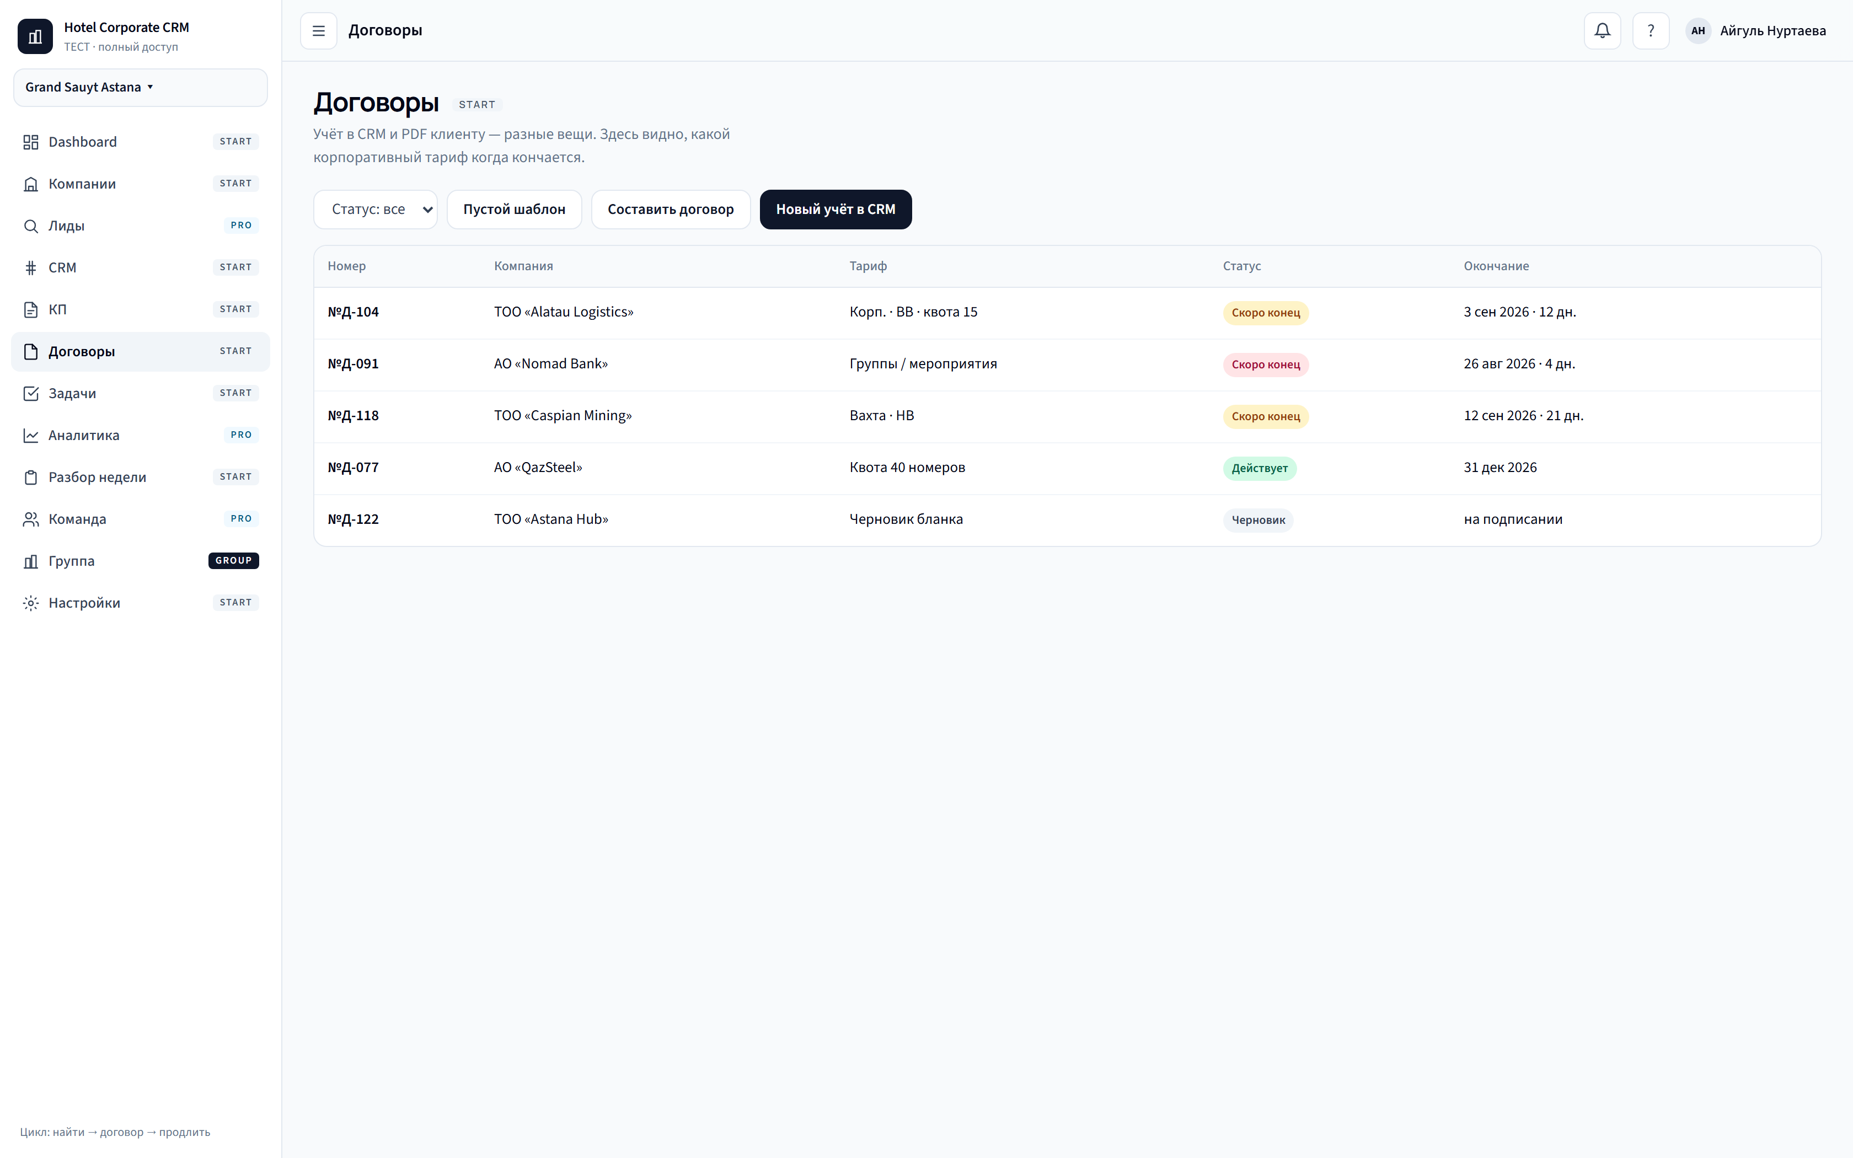
Task: Click tariff Квота 40 номеров
Action: point(907,467)
